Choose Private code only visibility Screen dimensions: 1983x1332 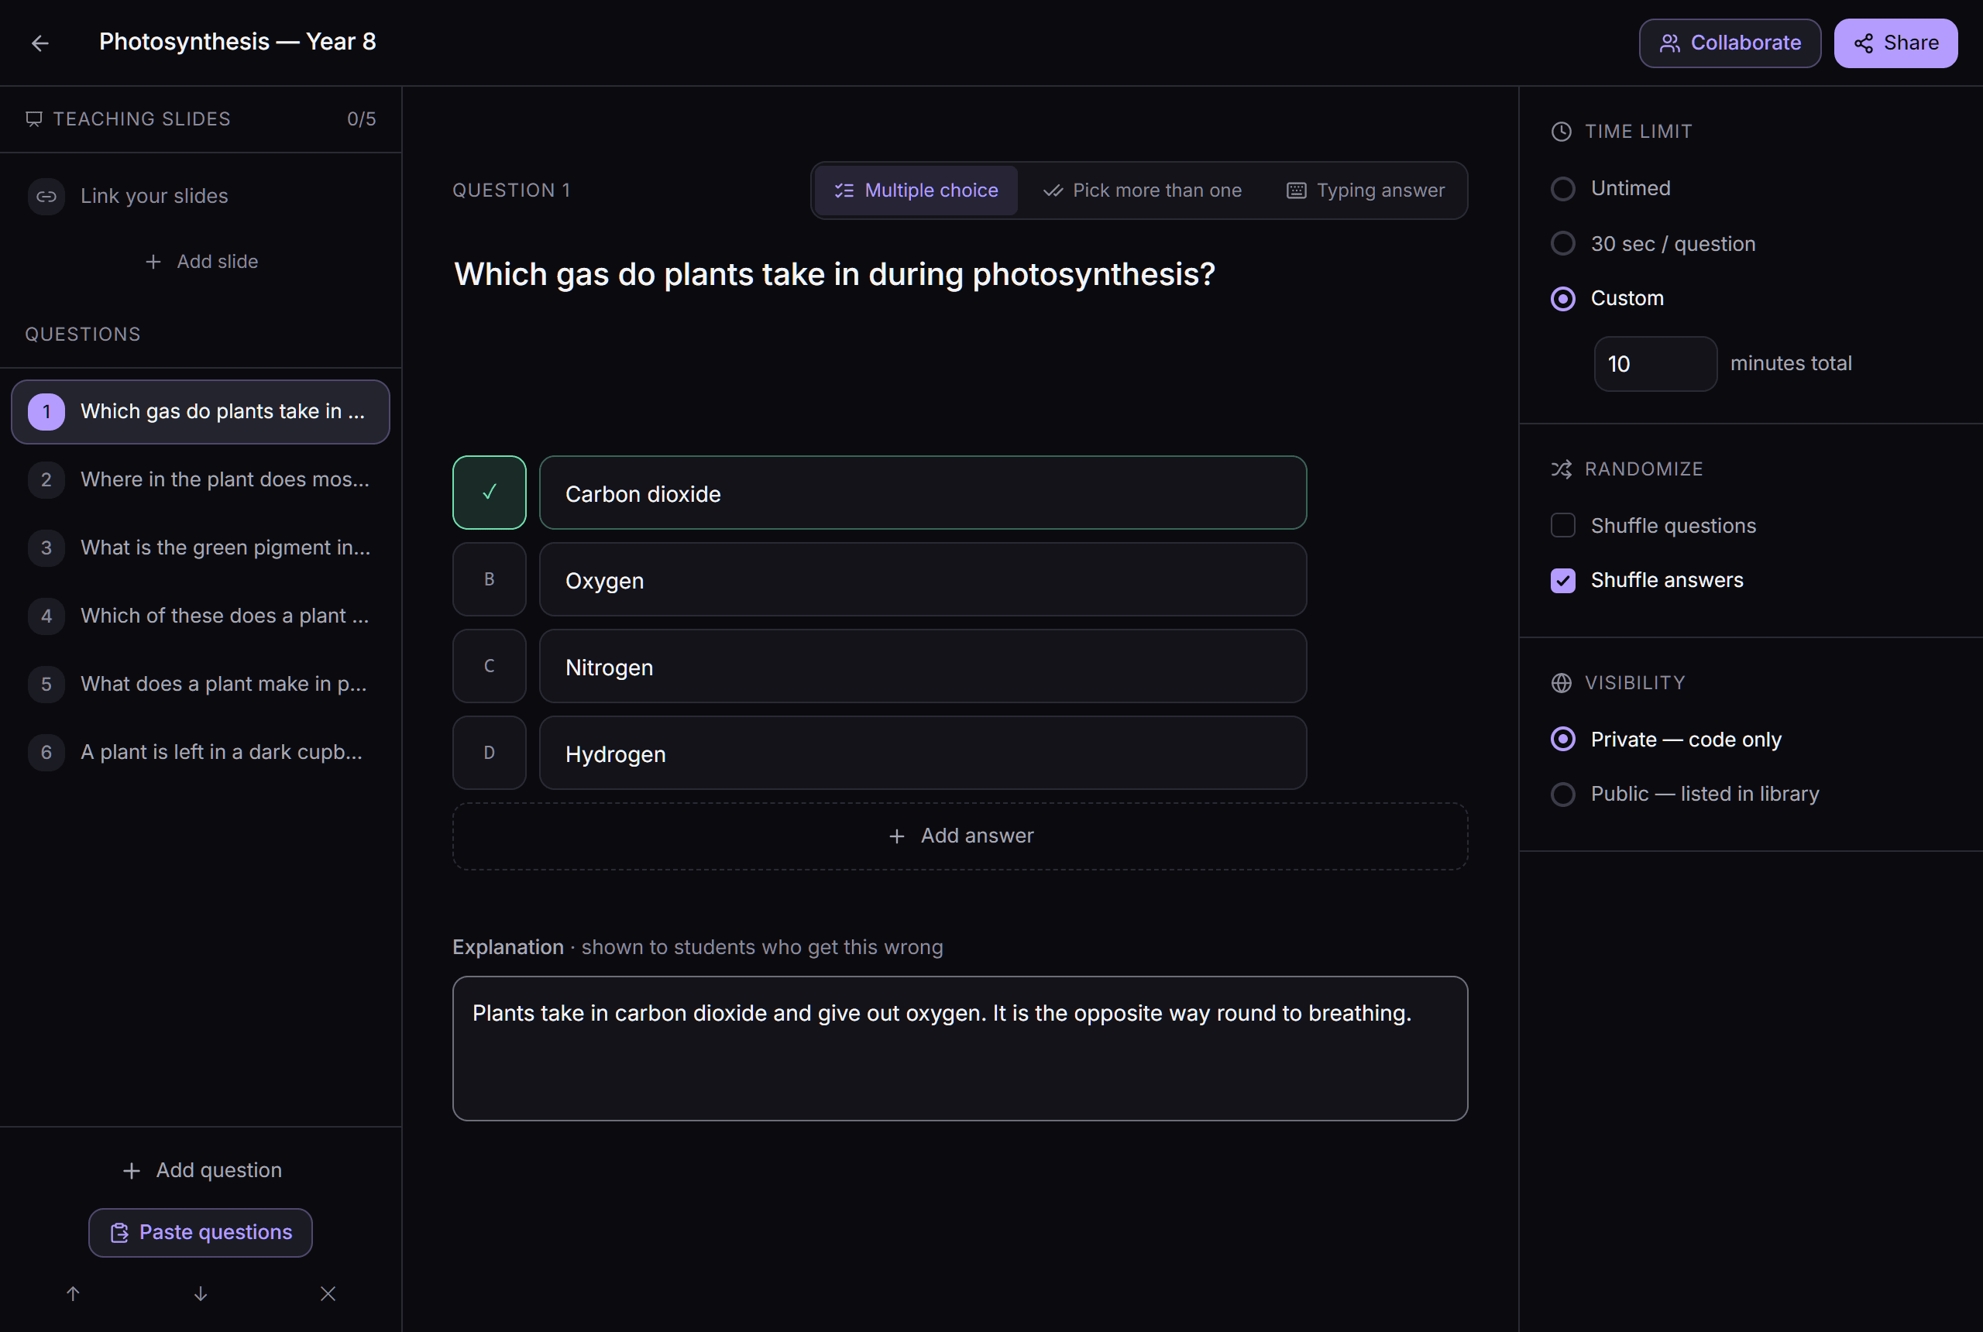[1563, 740]
